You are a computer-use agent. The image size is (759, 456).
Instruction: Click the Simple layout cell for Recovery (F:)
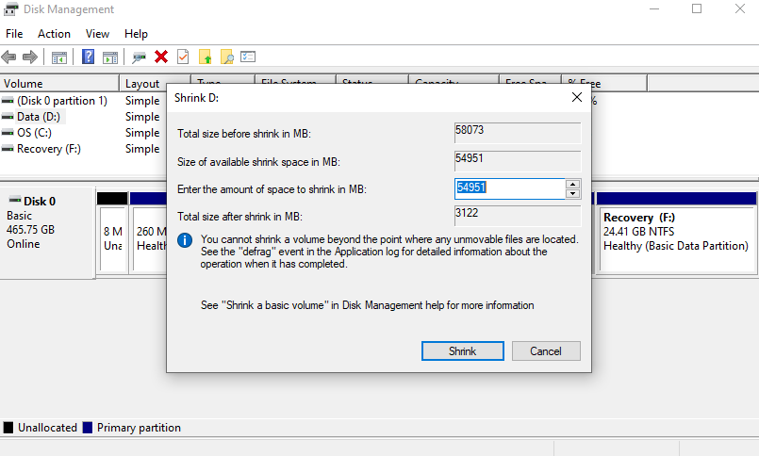click(x=142, y=149)
